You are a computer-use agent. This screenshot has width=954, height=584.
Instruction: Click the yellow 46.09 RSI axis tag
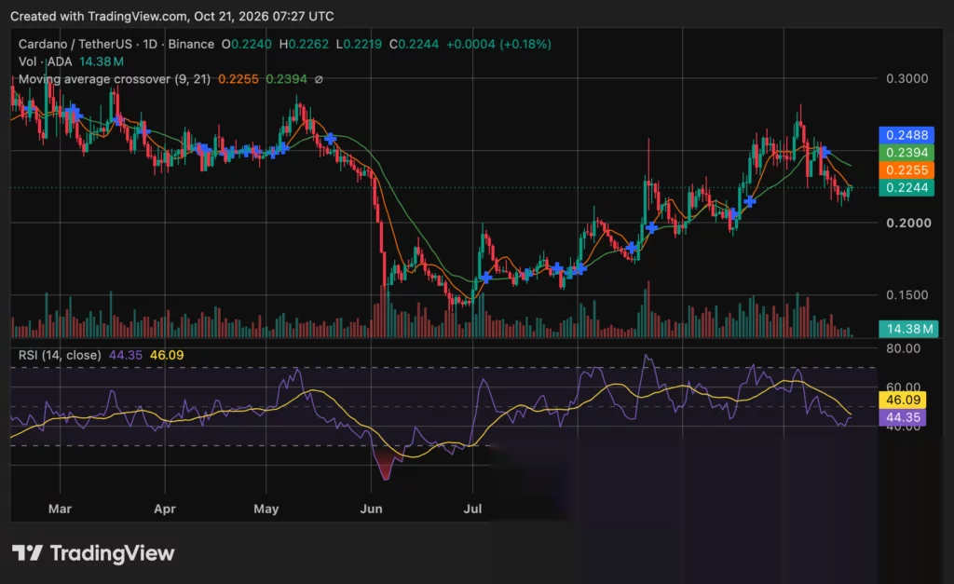(903, 400)
